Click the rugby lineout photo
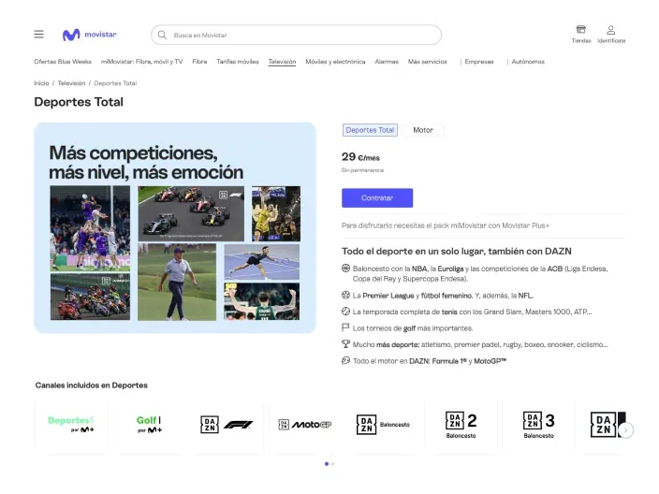 [90, 228]
